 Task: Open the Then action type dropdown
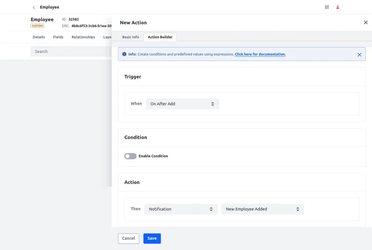click(181, 209)
